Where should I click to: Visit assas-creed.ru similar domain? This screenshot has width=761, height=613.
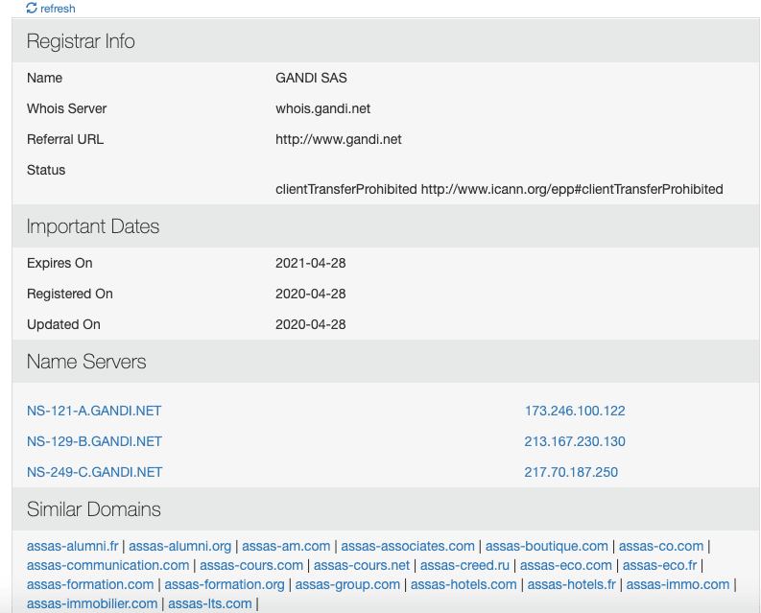[464, 565]
